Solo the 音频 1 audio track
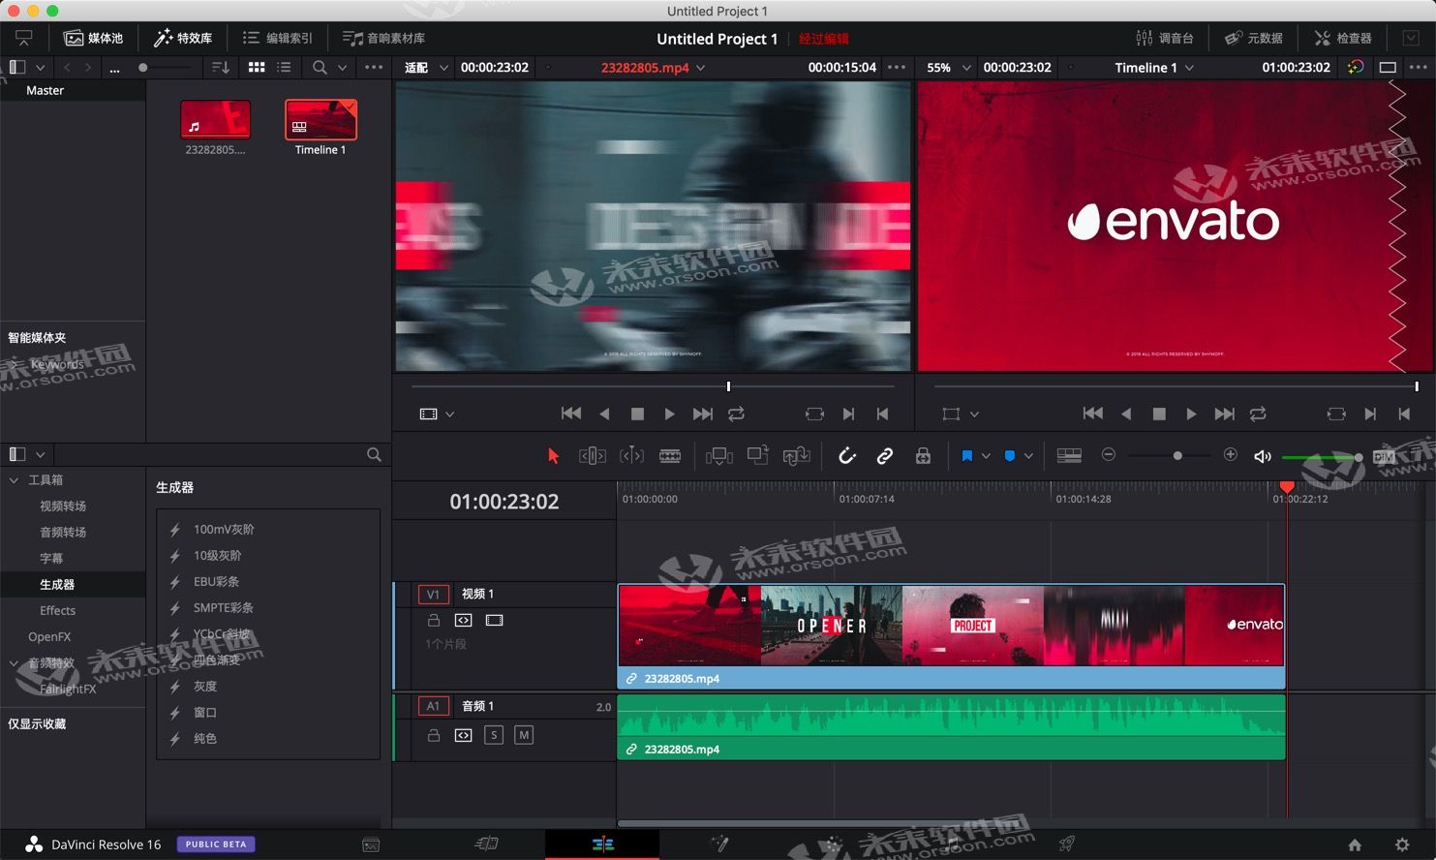The width and height of the screenshot is (1436, 860). pyautogui.click(x=494, y=735)
